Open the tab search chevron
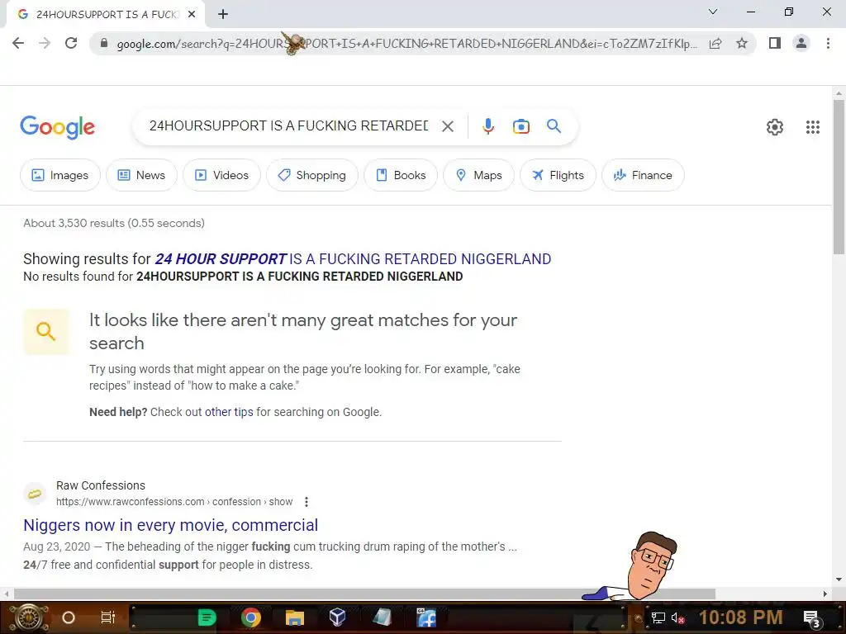 coord(713,12)
